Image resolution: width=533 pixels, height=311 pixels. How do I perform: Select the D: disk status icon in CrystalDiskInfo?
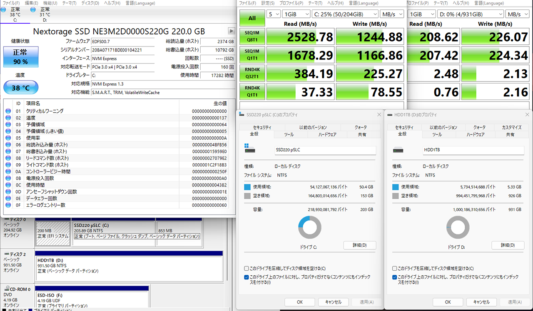pyautogui.click(x=33, y=10)
